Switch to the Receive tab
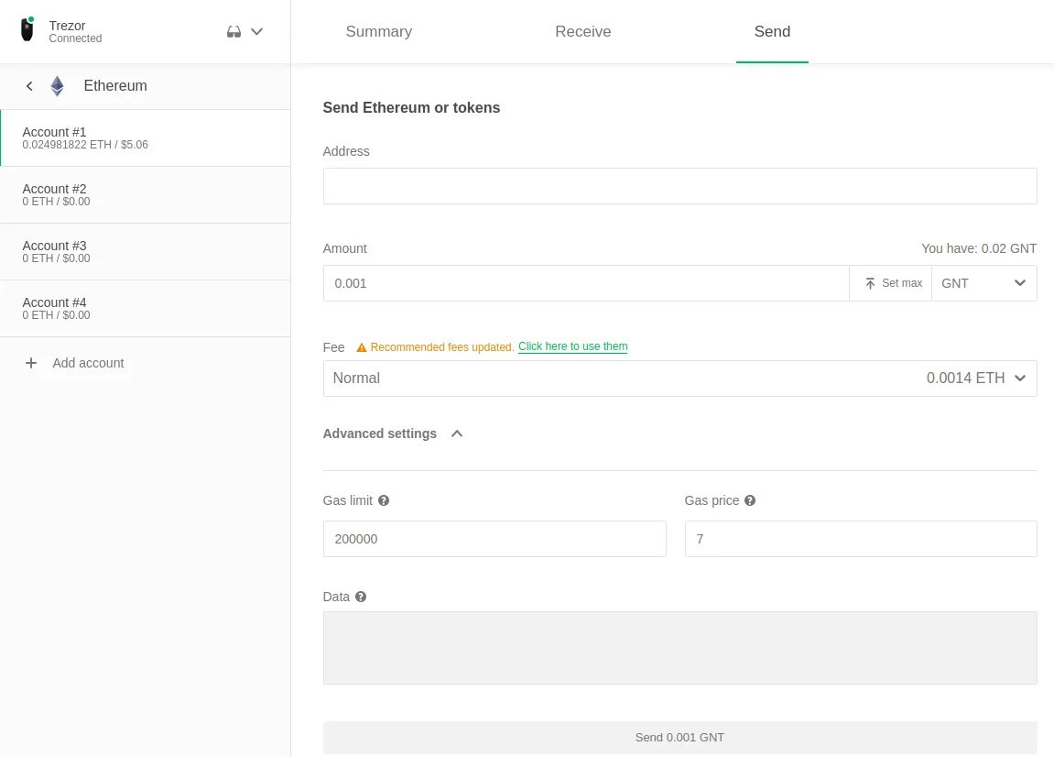Viewport: 1054px width, 757px height. coord(582,31)
